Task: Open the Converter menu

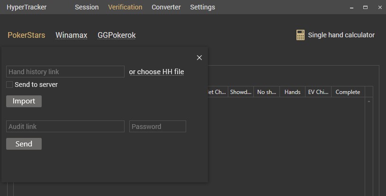Action: coord(166,7)
